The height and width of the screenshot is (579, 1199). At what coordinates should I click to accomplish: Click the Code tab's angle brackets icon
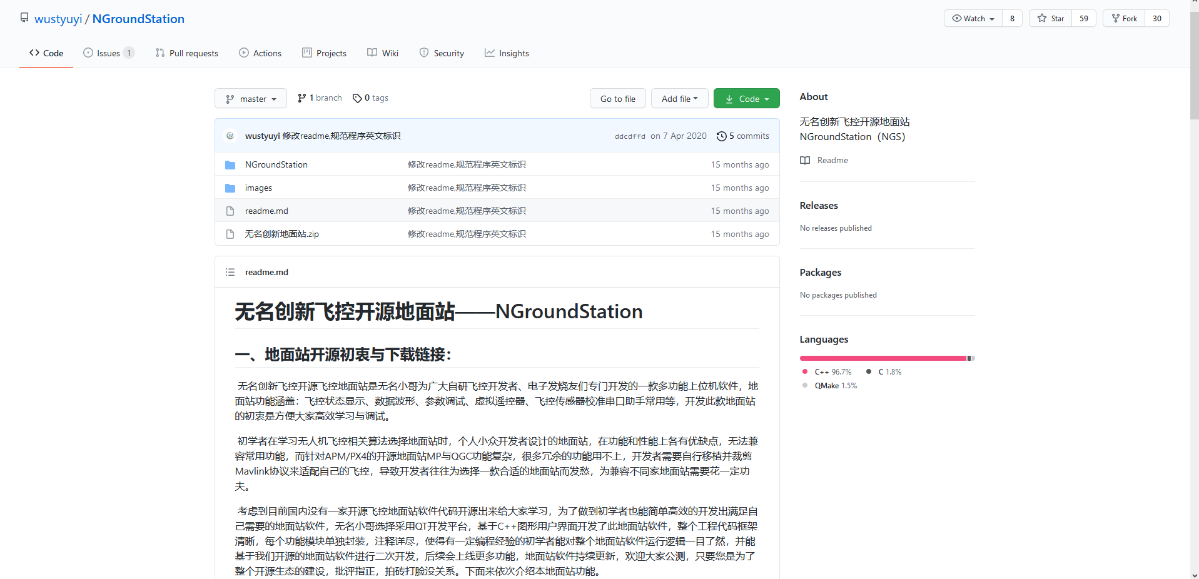(35, 53)
